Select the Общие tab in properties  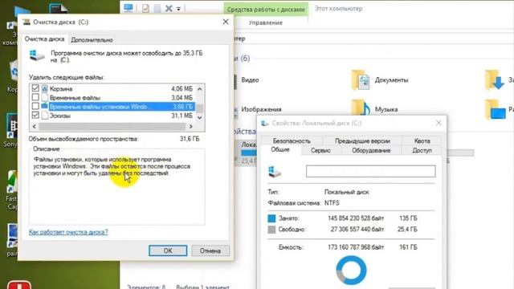click(x=280, y=150)
